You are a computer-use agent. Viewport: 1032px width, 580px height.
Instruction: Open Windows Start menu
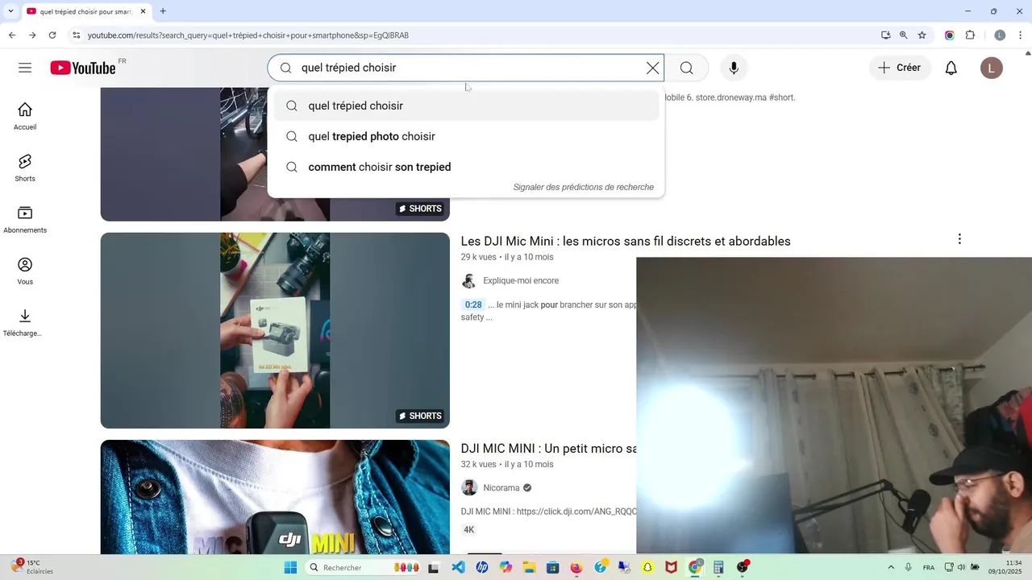pos(290,567)
